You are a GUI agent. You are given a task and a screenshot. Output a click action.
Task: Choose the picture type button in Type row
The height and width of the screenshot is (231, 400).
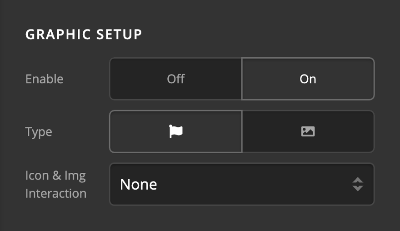tap(308, 131)
